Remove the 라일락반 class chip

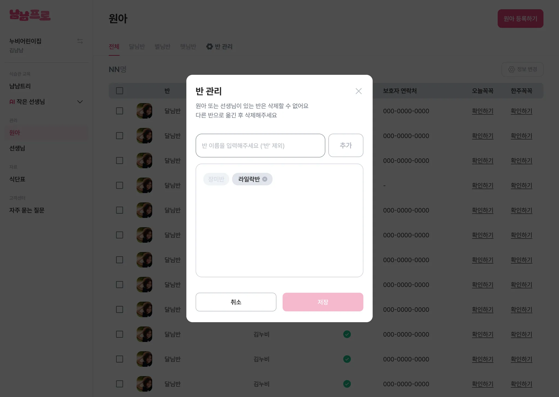click(x=264, y=179)
